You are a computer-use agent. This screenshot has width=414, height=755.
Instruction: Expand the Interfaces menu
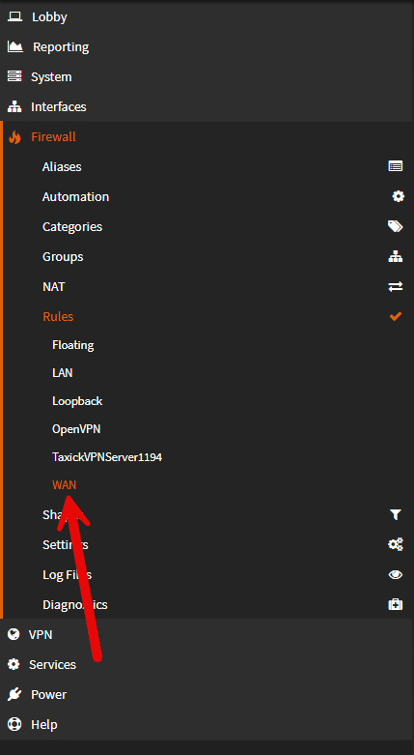207,106
